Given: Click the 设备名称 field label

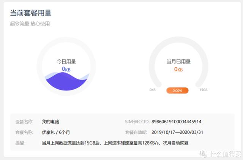Looking at the screenshot, I should (x=24, y=122).
